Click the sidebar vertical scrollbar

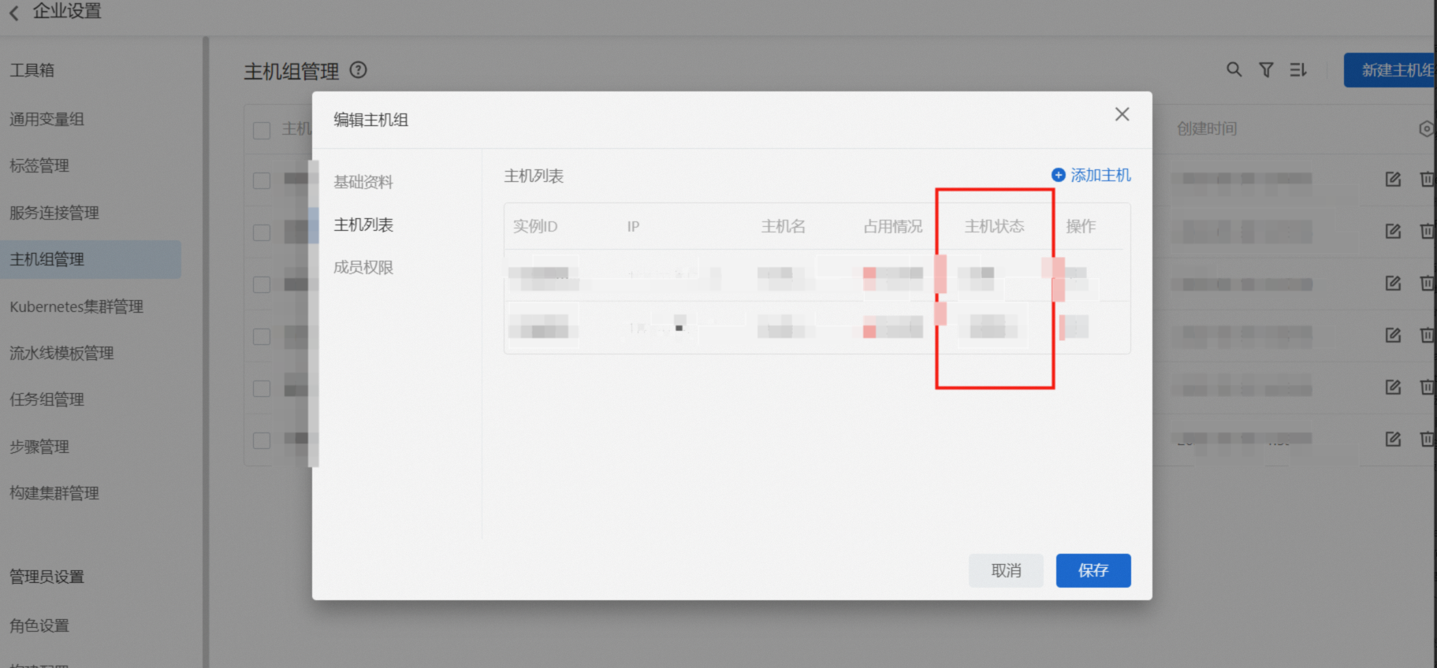tap(206, 352)
